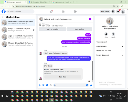
Task: Bookmark this page with the star icon
Action: [x=117, y=6]
